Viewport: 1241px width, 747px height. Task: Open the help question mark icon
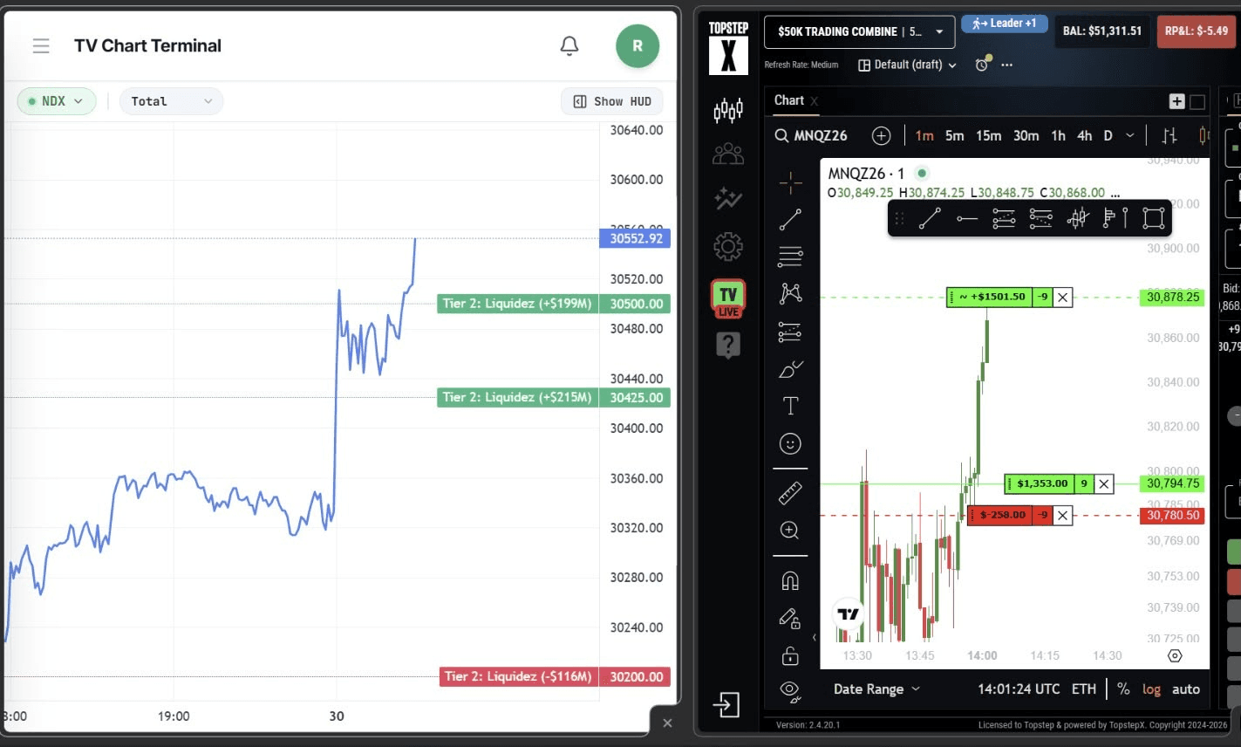728,346
